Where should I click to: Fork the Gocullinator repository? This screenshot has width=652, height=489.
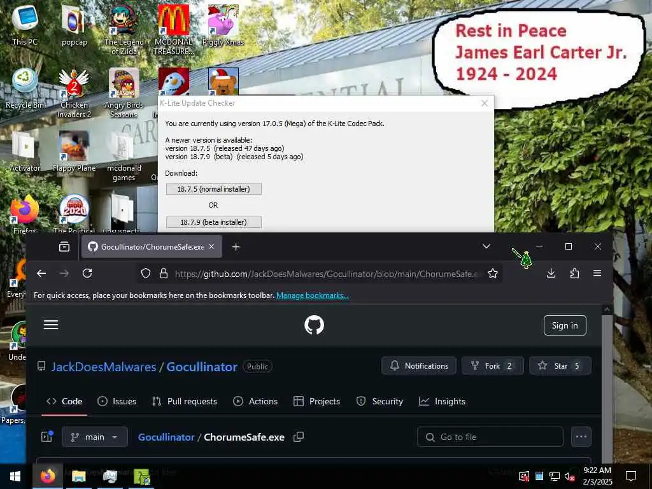tap(492, 366)
